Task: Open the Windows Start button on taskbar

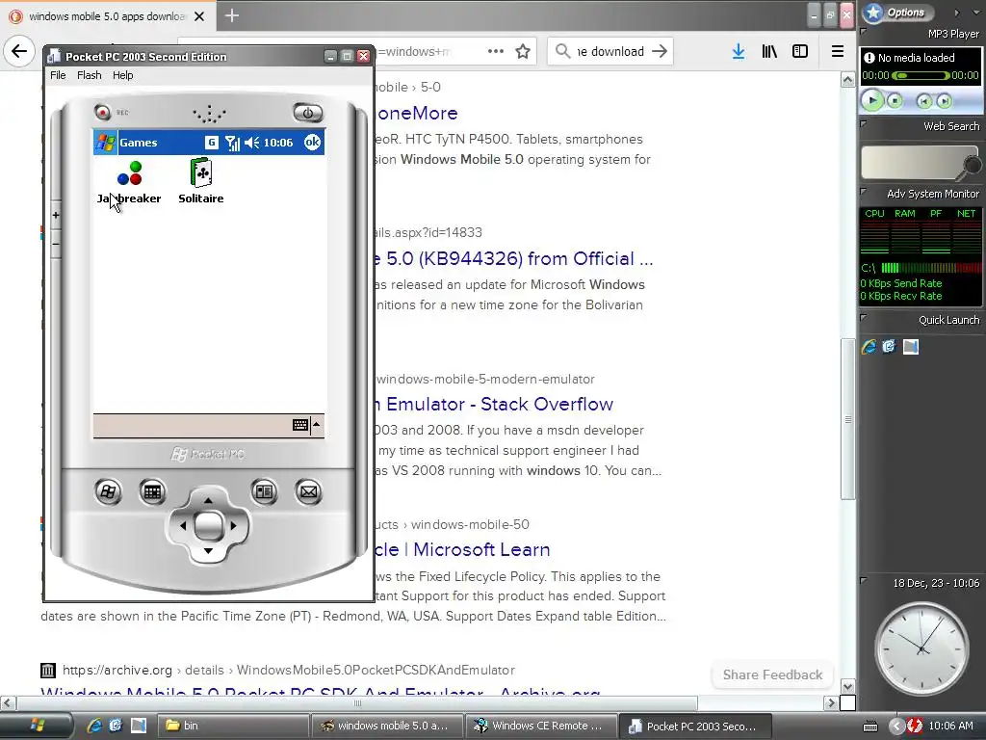Action: pyautogui.click(x=38, y=726)
